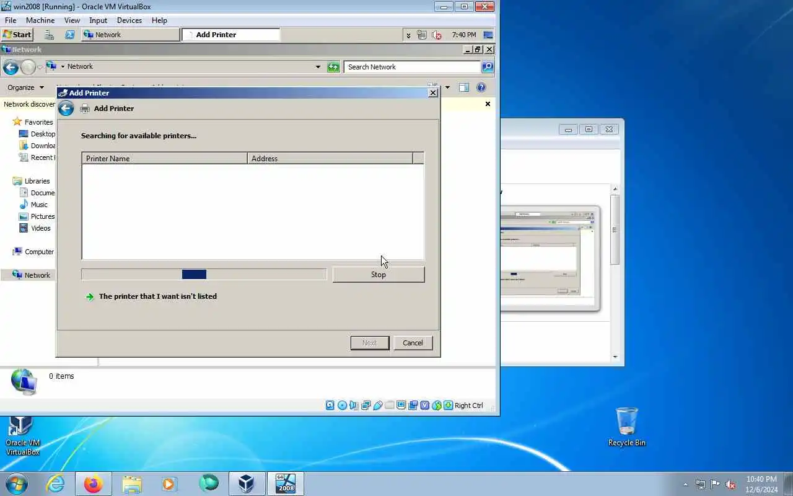Toggle the preview pane icon
This screenshot has height=496, width=793.
tap(464, 87)
